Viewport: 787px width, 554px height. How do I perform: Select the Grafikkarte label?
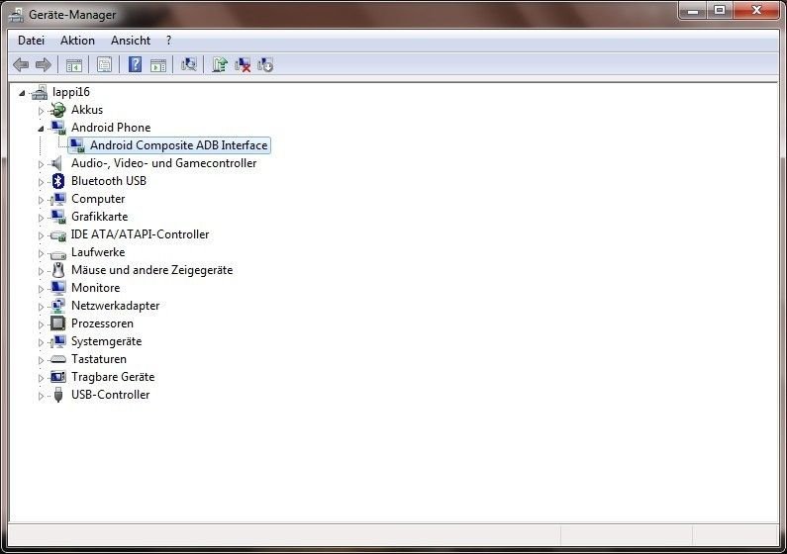[x=99, y=217]
